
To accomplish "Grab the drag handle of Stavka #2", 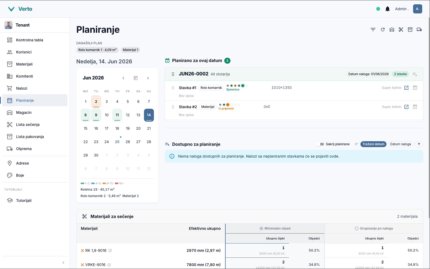I will pyautogui.click(x=173, y=107).
